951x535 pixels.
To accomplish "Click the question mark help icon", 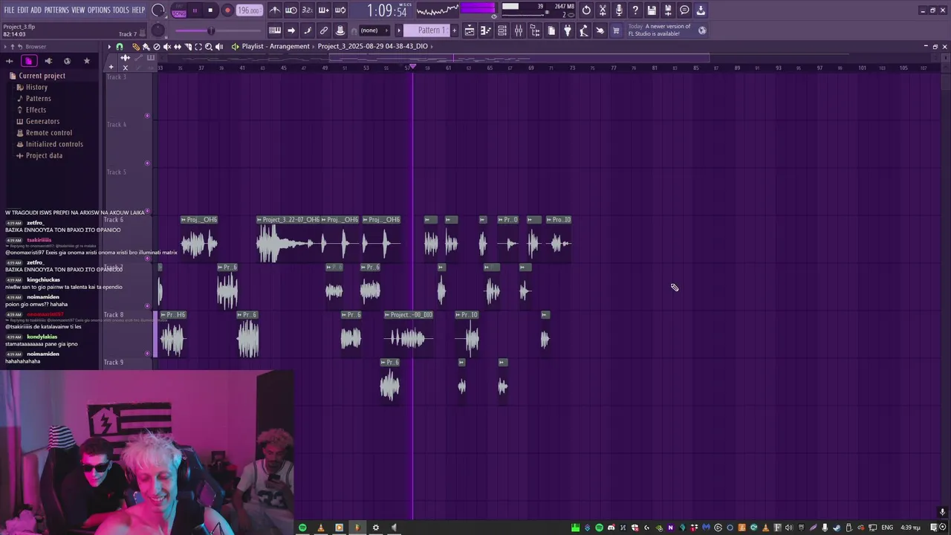I will click(635, 10).
